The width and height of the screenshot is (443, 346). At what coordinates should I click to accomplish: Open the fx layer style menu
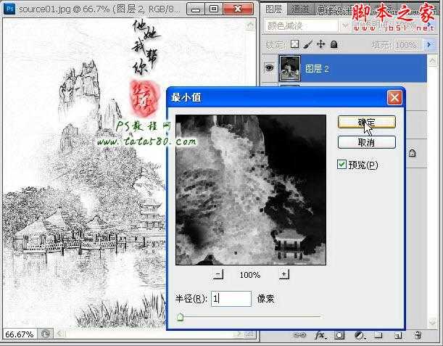tap(320, 335)
